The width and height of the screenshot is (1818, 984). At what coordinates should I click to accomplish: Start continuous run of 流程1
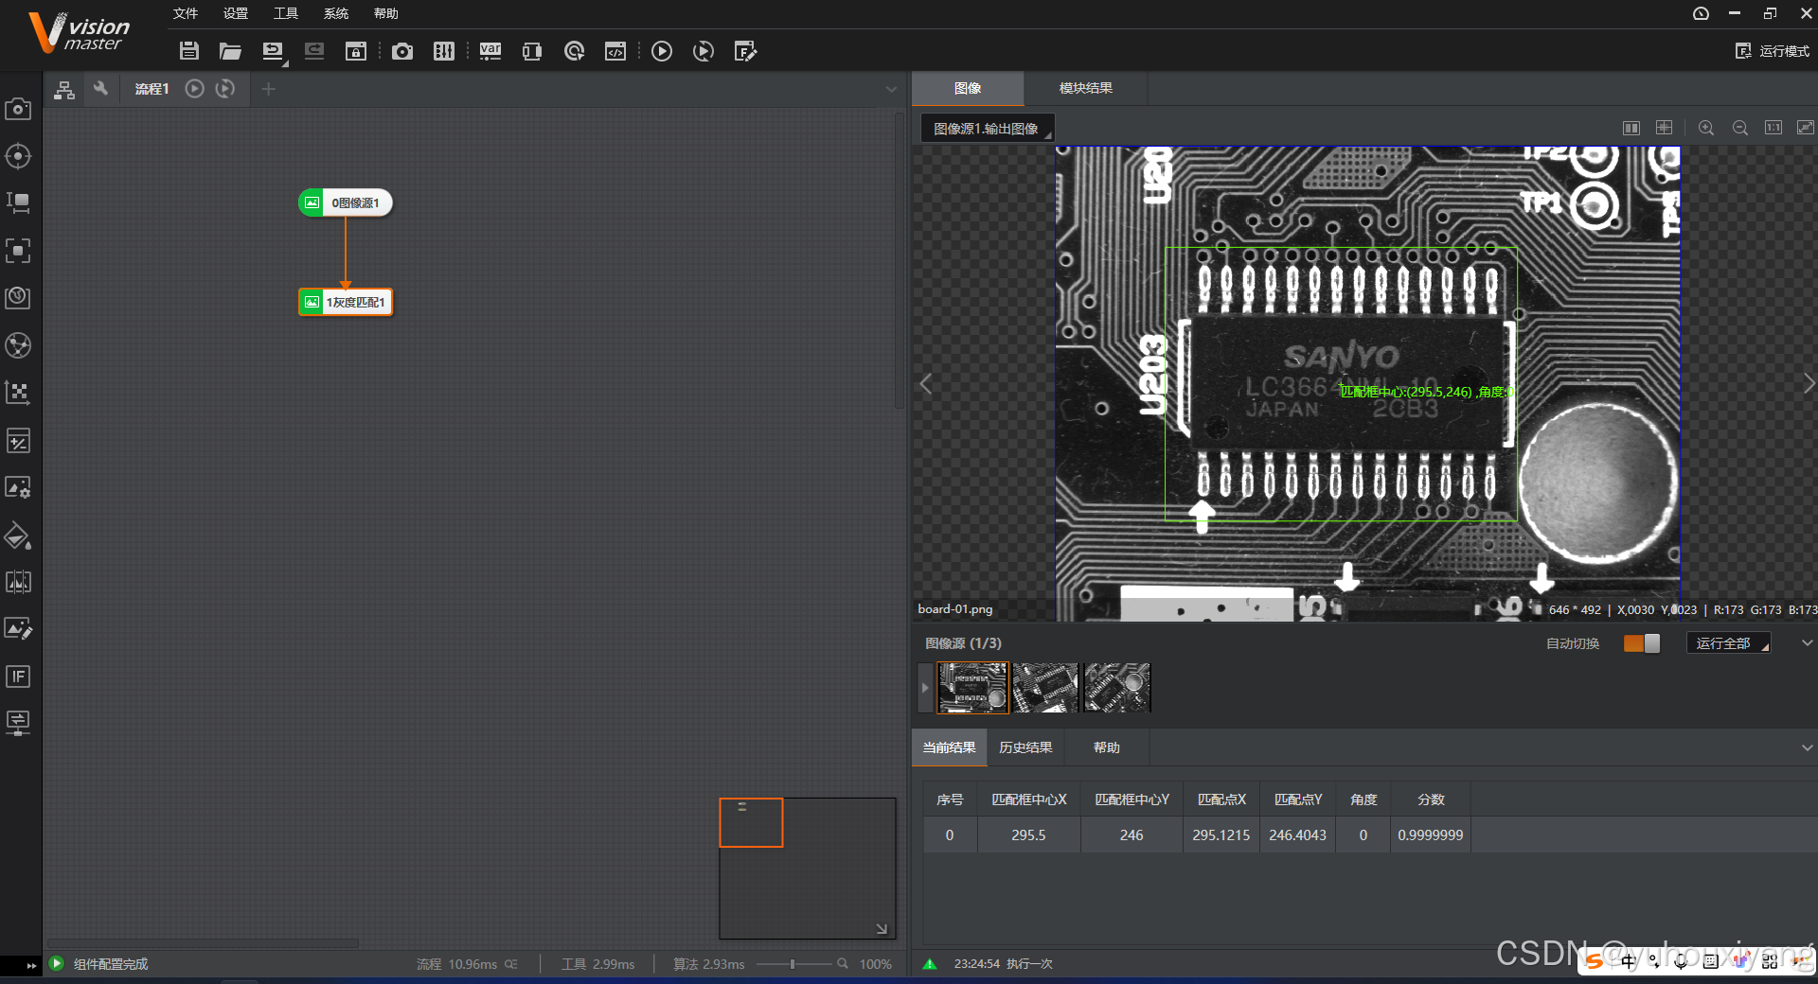(x=225, y=89)
